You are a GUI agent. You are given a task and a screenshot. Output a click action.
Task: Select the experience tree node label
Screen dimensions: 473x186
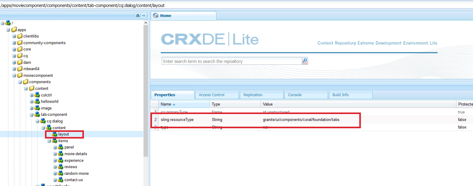pos(74,160)
